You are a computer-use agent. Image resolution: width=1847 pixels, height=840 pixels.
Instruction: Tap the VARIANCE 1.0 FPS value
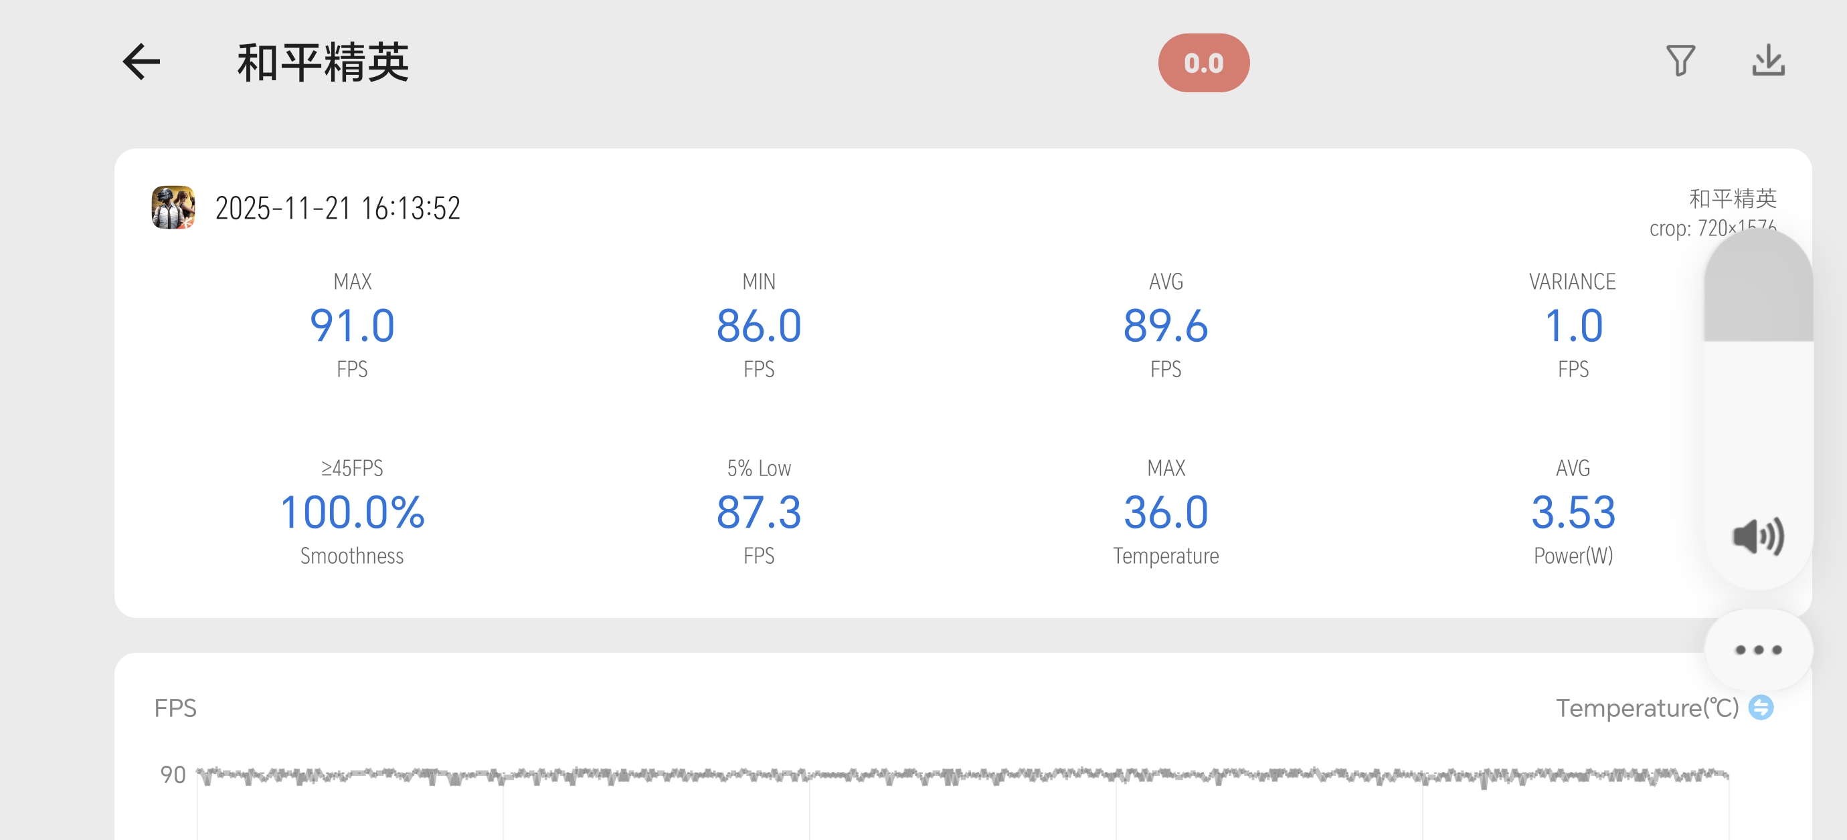point(1573,326)
